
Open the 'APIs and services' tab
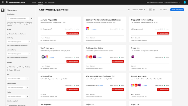(x=50, y=2)
